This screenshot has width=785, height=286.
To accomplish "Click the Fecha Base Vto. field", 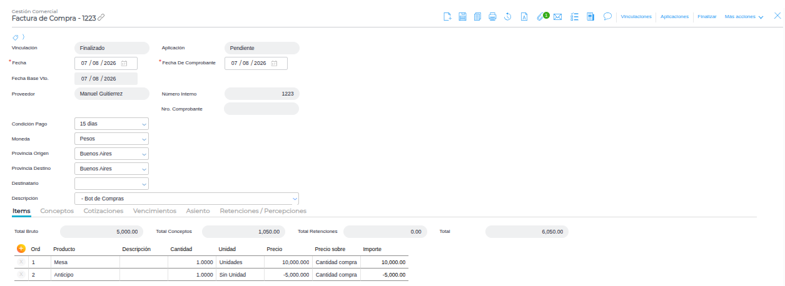I will (106, 79).
